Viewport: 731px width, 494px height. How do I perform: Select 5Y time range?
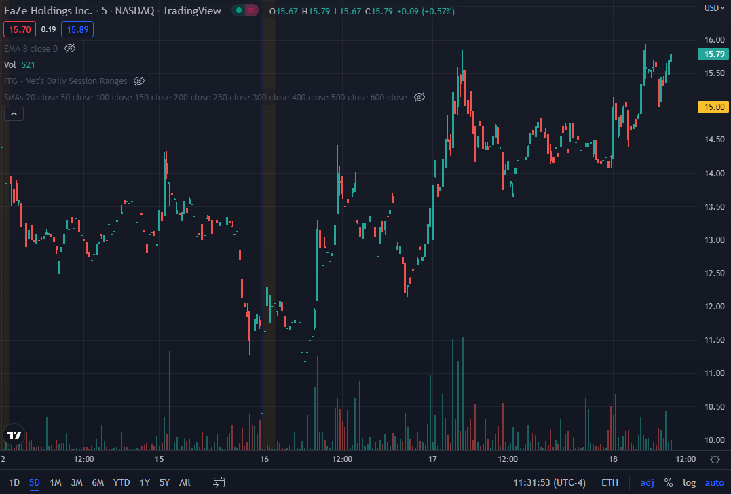(x=164, y=483)
